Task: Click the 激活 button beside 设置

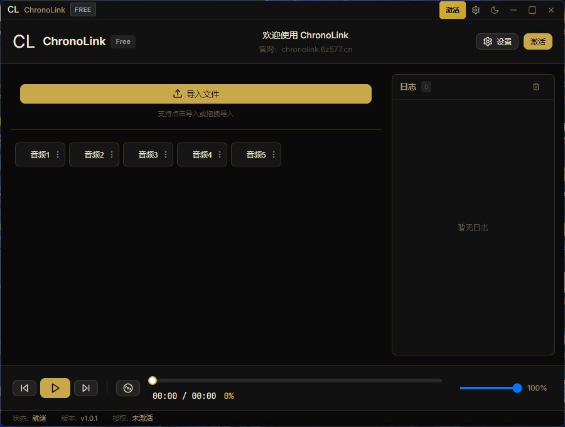Action: (537, 41)
